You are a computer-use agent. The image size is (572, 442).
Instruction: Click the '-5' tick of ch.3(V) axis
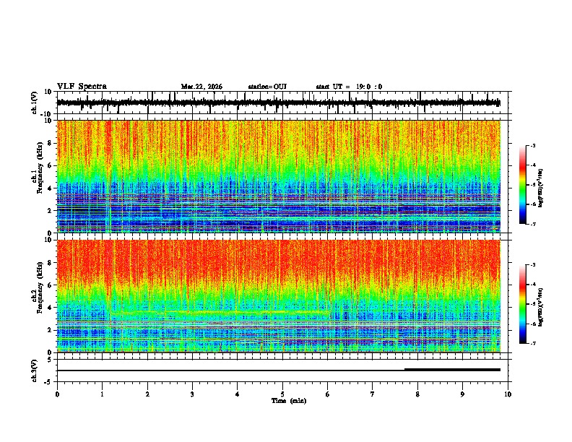coord(48,382)
